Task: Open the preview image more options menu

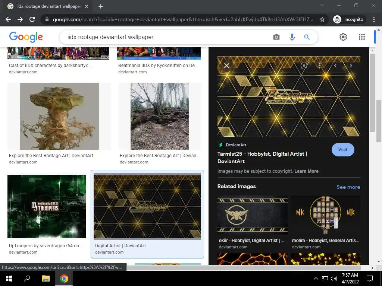Action: click(x=320, y=66)
